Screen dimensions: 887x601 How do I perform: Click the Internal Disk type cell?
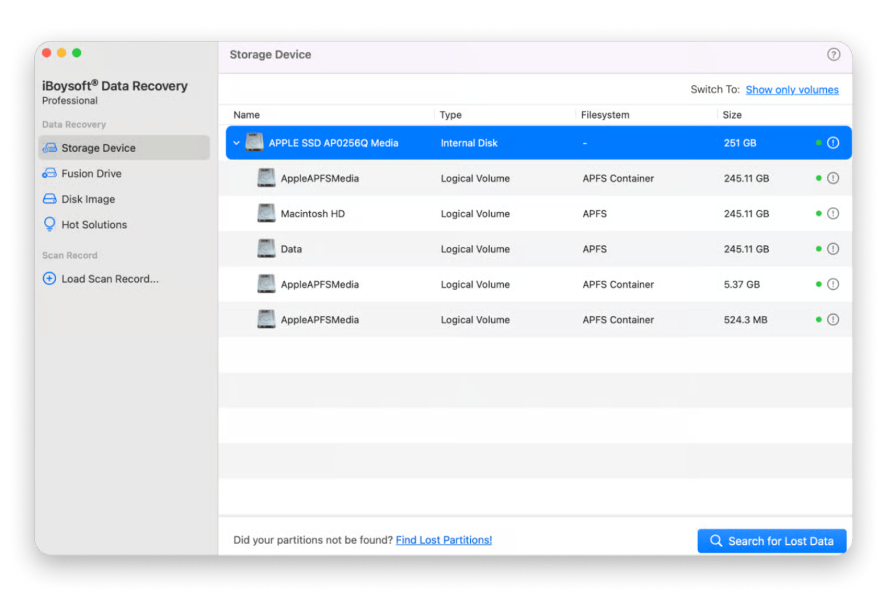click(469, 143)
